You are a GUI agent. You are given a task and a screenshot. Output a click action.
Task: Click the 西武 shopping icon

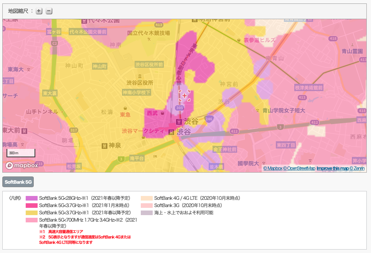point(162,113)
